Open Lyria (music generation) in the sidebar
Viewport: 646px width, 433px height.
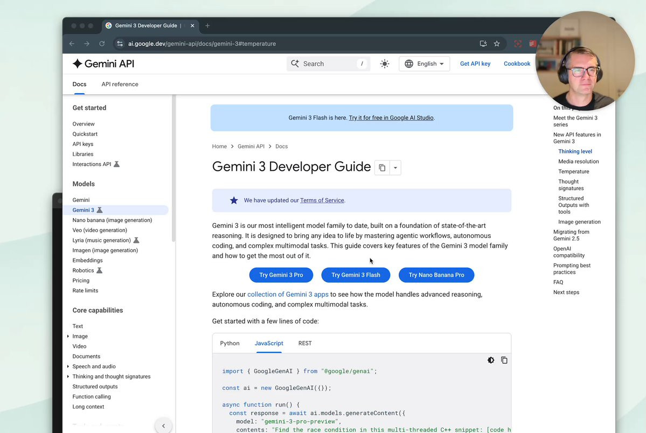(x=101, y=240)
